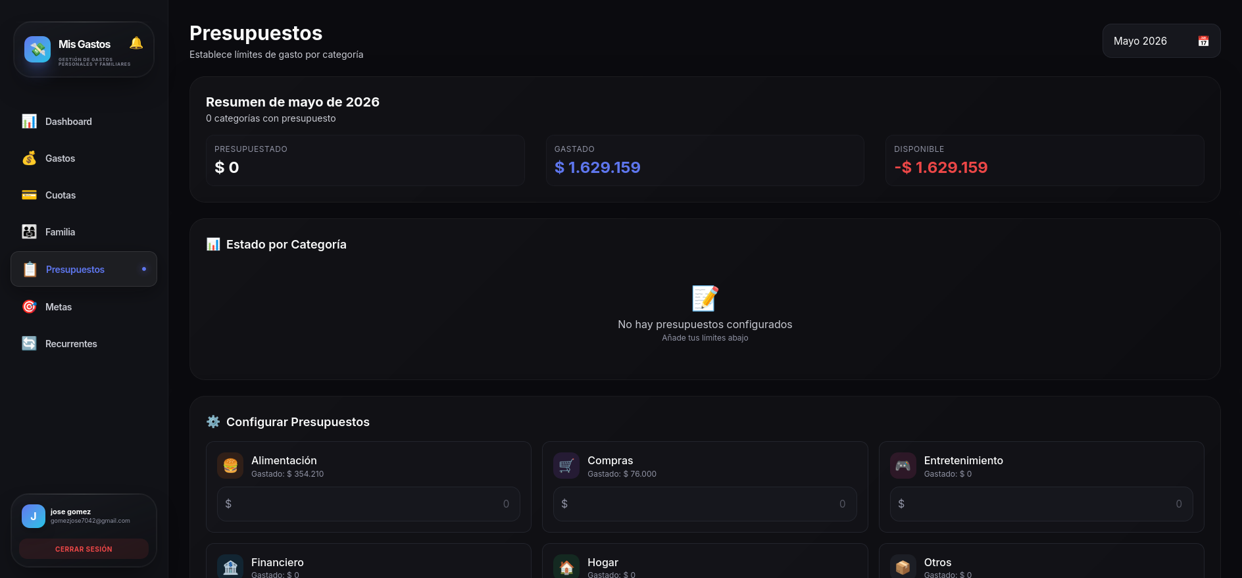This screenshot has height=578, width=1242.
Task: Go to the Gastos section
Action: coord(84,158)
